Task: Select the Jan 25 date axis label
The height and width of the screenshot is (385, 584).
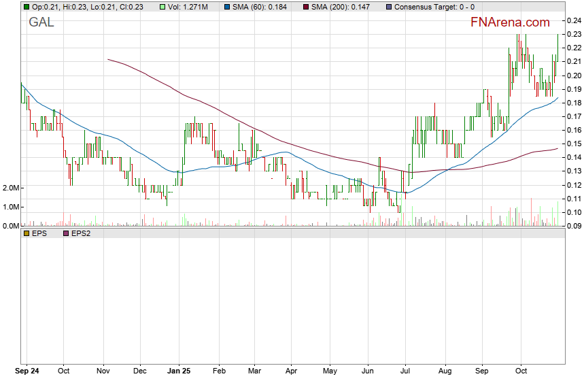Action: [181, 372]
